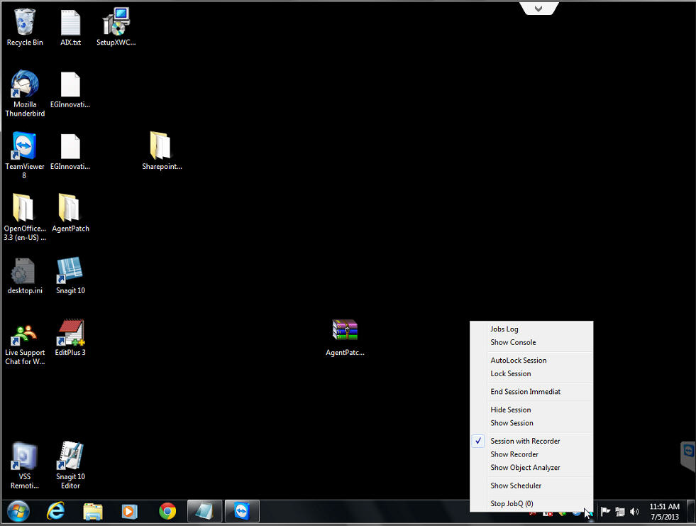The width and height of the screenshot is (696, 526).
Task: Open the Recycle Bin desktop icon
Action: [25, 28]
